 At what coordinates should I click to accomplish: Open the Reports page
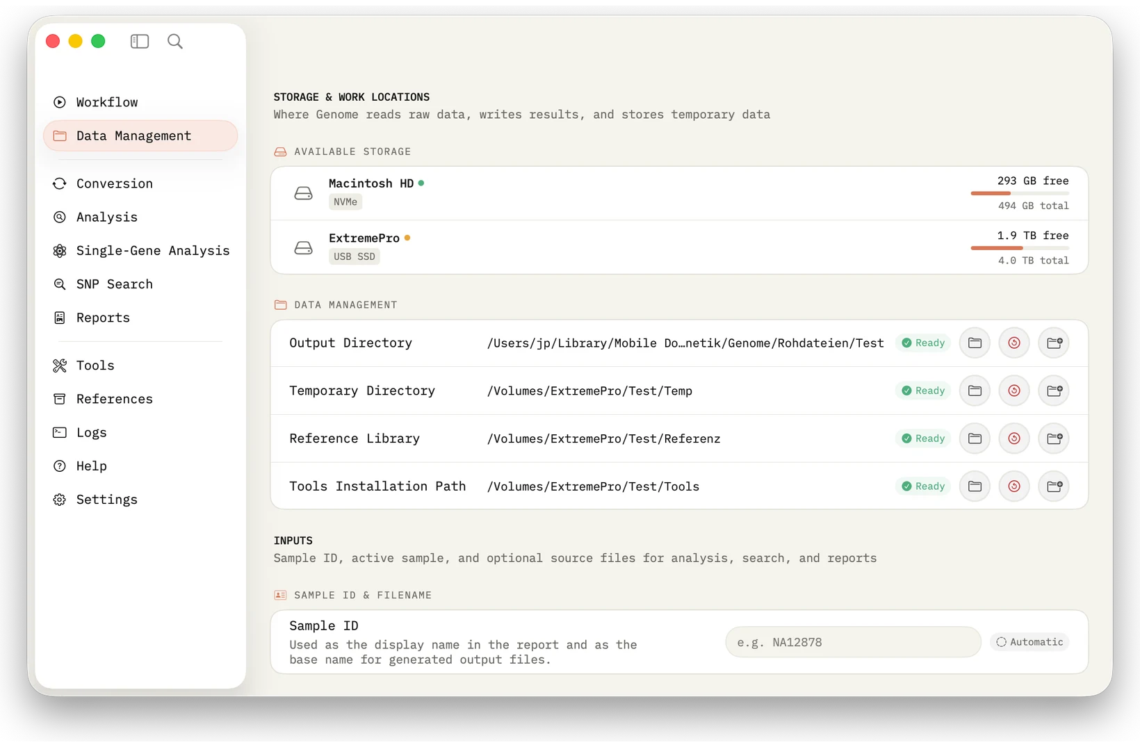pos(140,318)
